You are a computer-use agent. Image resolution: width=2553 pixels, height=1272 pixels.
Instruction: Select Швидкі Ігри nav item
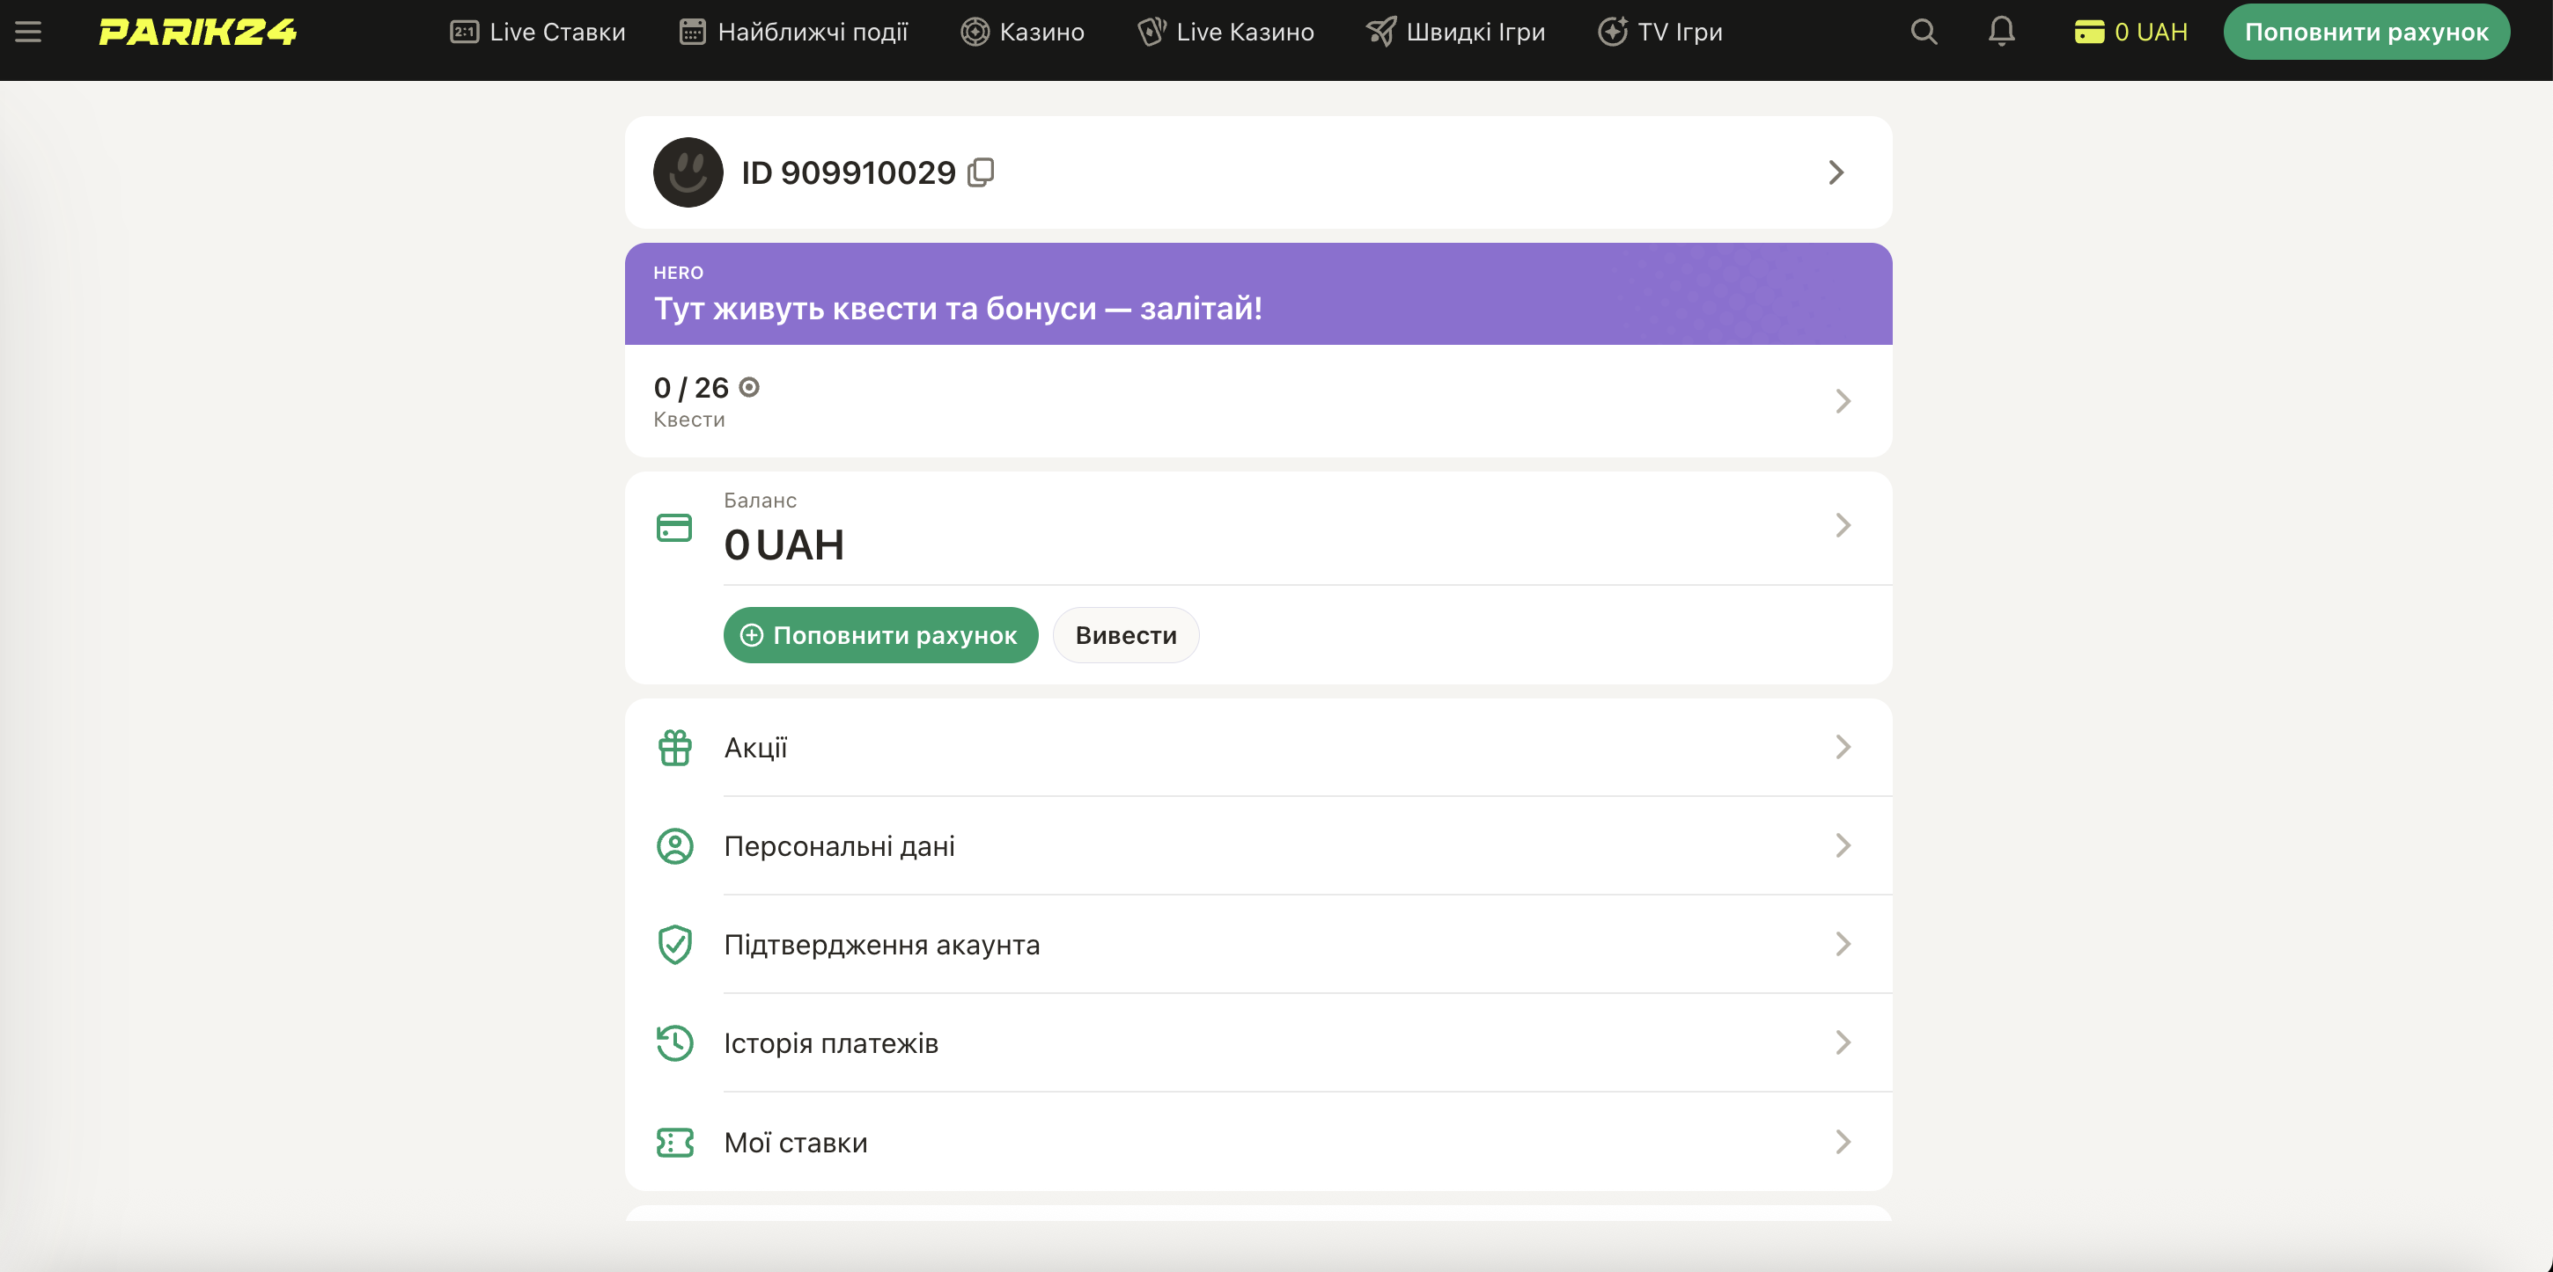tap(1456, 32)
